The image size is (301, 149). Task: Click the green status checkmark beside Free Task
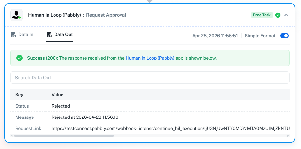(278, 15)
